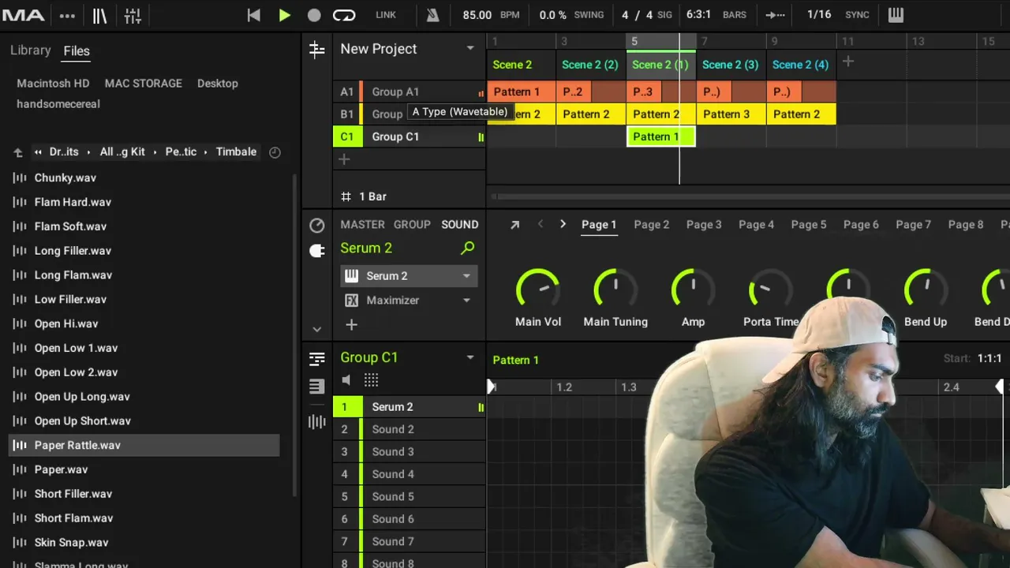Adjust the Bend Up knob
The image size is (1010, 568).
tap(926, 289)
